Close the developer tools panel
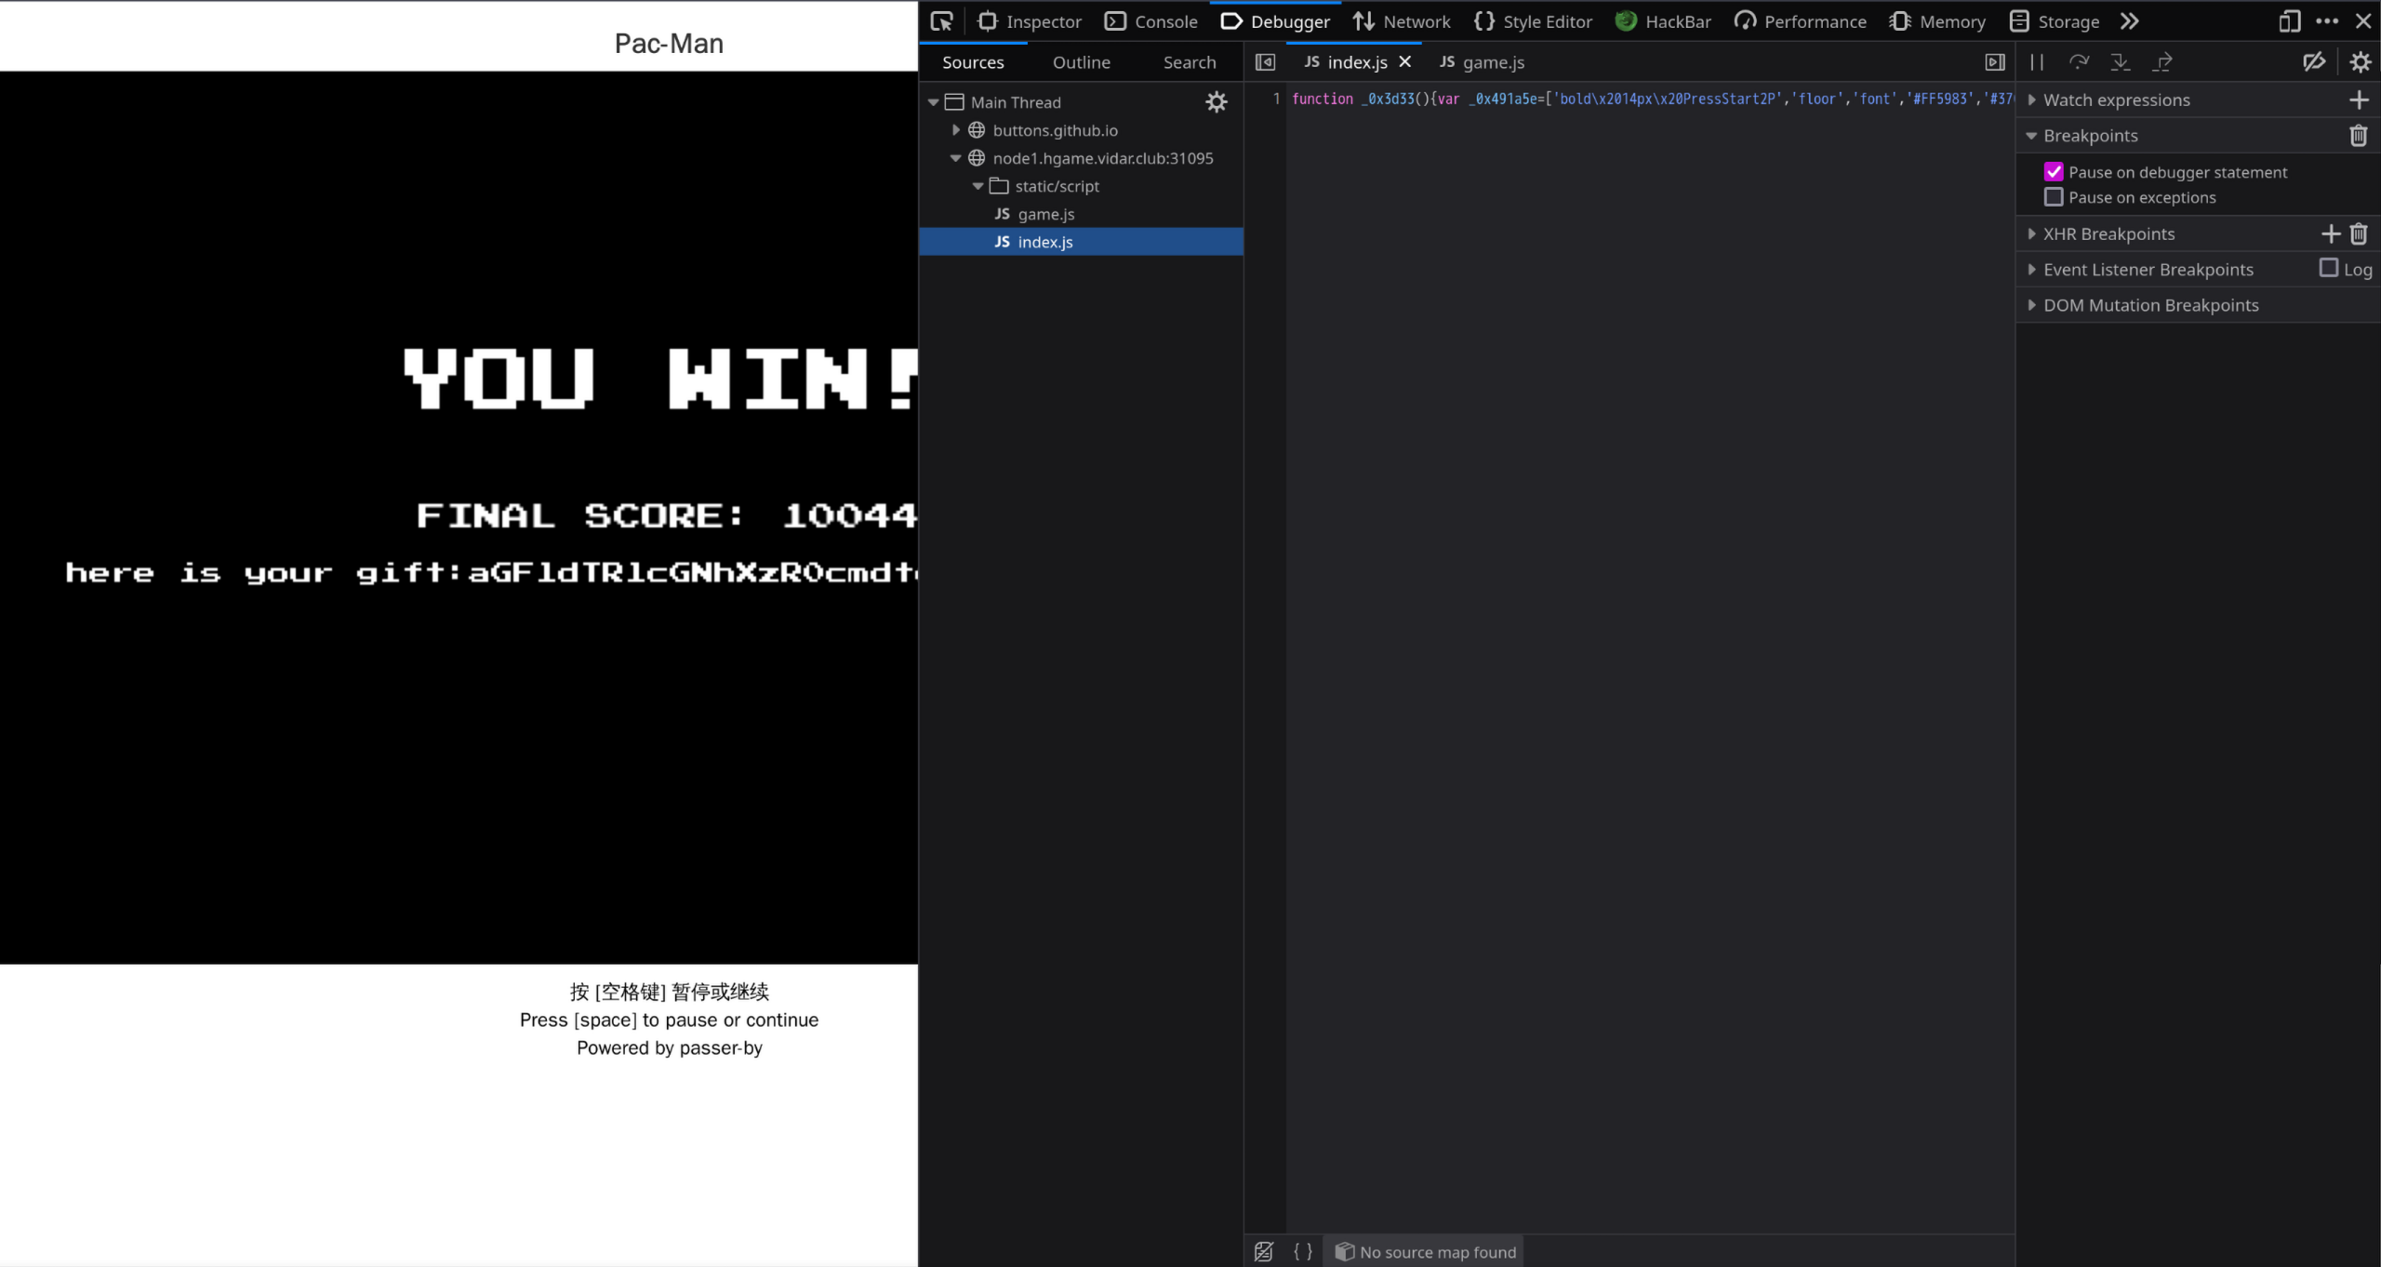Image resolution: width=2381 pixels, height=1267 pixels. click(2363, 21)
